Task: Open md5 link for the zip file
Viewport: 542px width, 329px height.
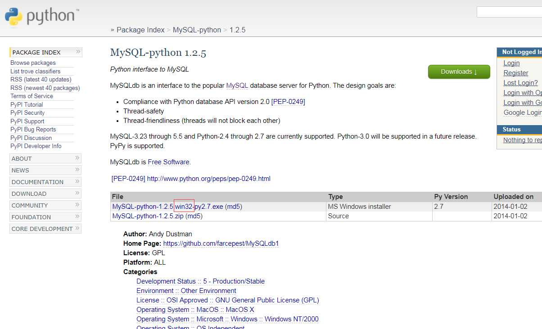Action: coord(194,216)
